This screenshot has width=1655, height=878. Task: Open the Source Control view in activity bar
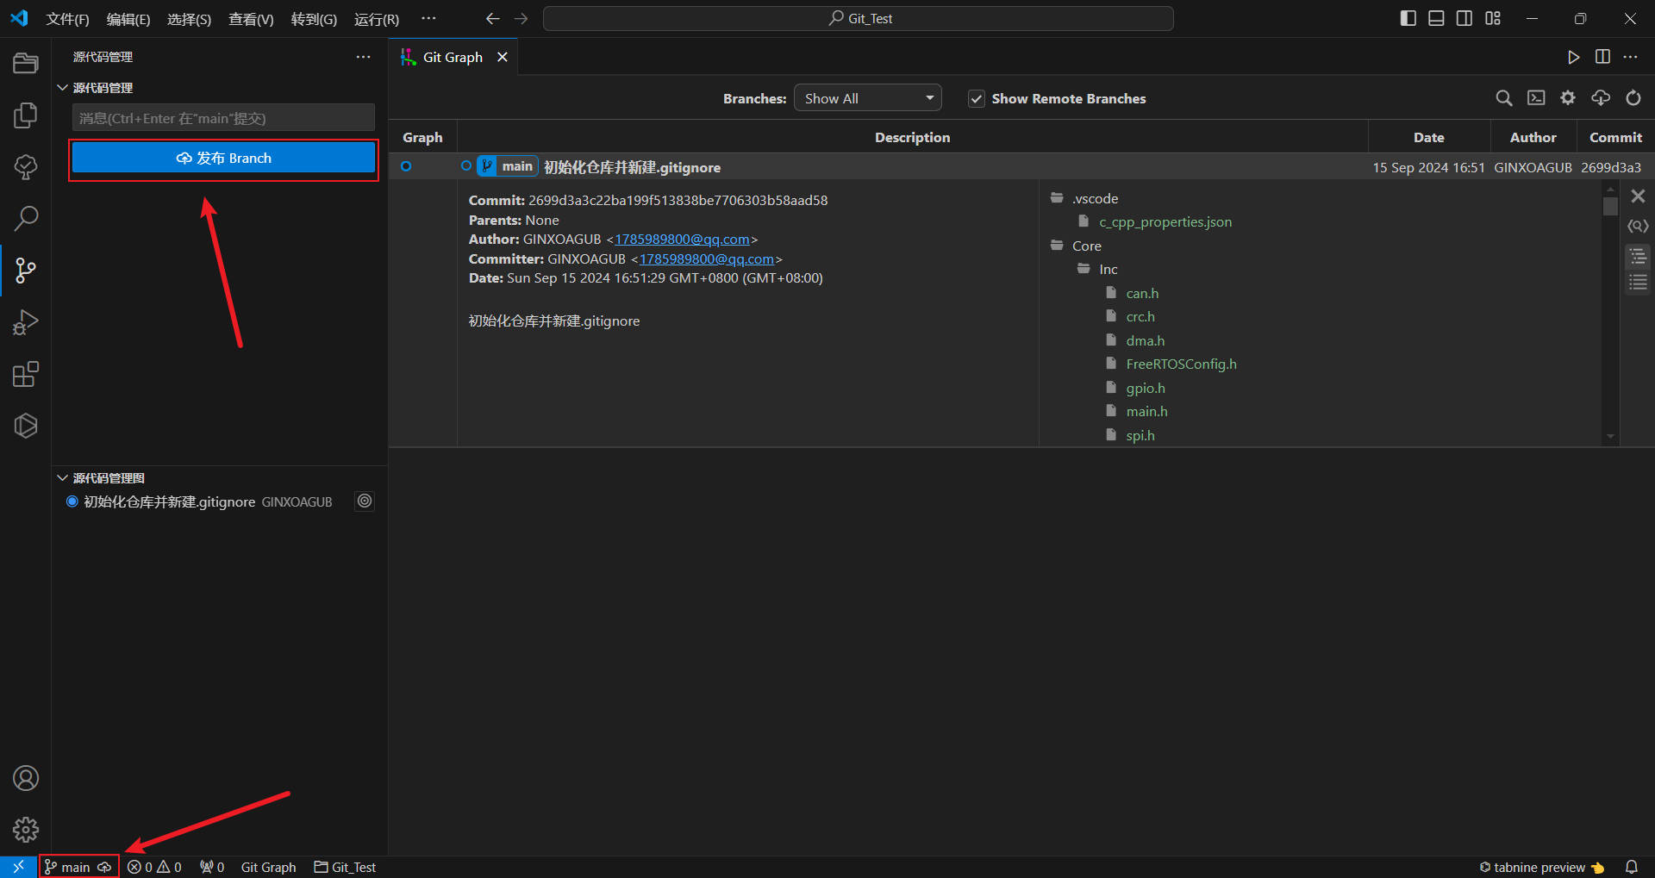(26, 271)
